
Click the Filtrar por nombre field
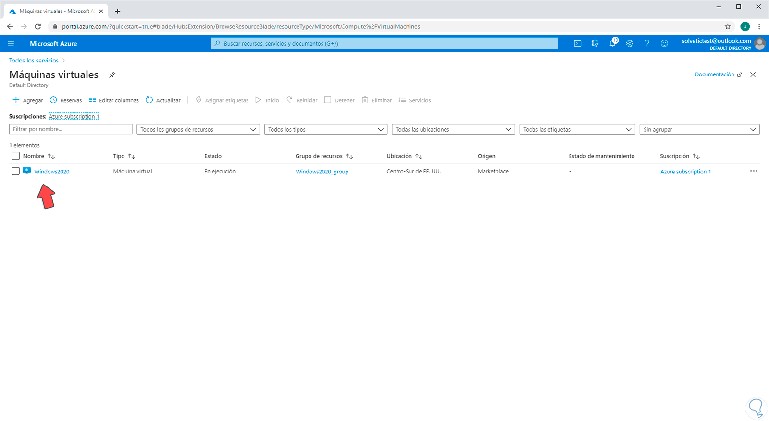[x=71, y=129]
